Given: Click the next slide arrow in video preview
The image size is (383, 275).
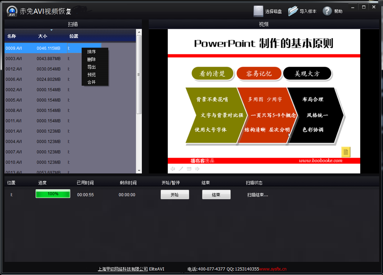Looking at the screenshot, I should 197,169.
